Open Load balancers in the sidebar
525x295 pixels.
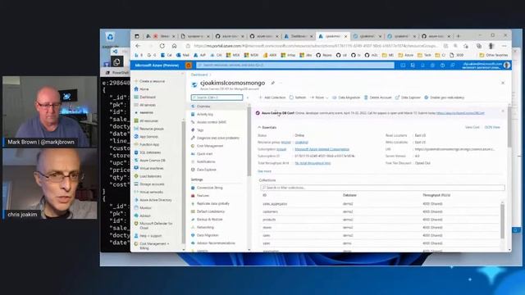(150, 176)
